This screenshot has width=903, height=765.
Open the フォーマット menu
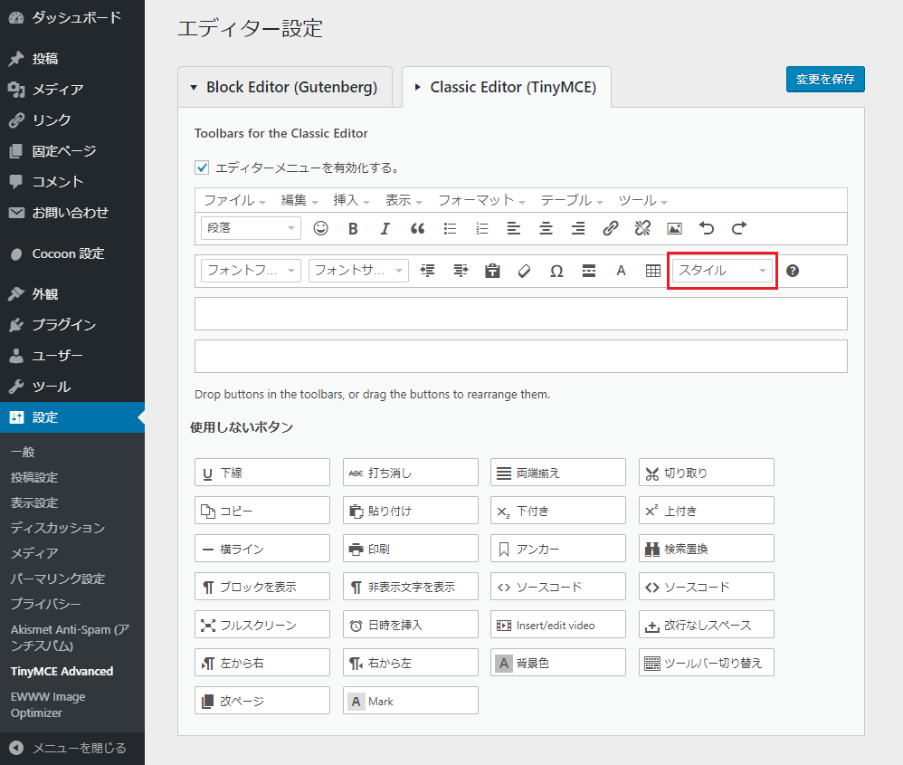click(481, 200)
